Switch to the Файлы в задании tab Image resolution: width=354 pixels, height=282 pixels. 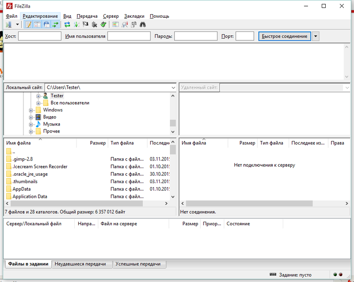[28, 264]
